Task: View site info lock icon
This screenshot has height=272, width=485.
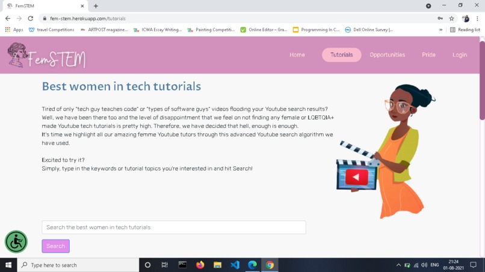Action: [45, 19]
